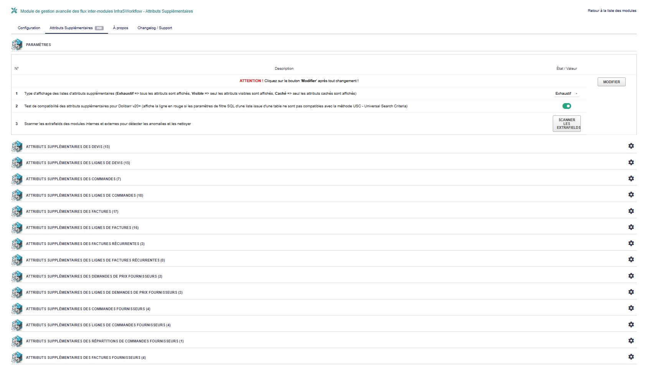This screenshot has height=365, width=646.
Task: Click gear icon for Devis attributes
Action: click(631, 146)
